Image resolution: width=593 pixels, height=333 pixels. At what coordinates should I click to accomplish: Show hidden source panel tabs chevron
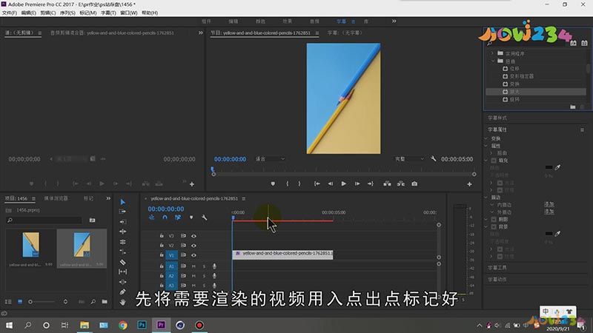(200, 33)
